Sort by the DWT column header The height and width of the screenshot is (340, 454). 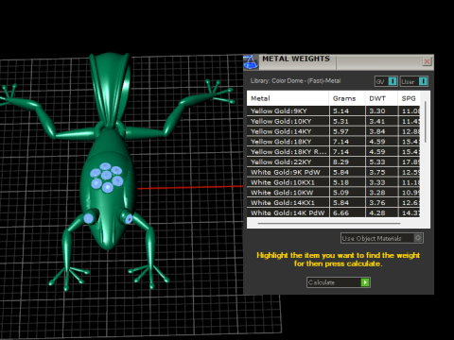point(381,98)
